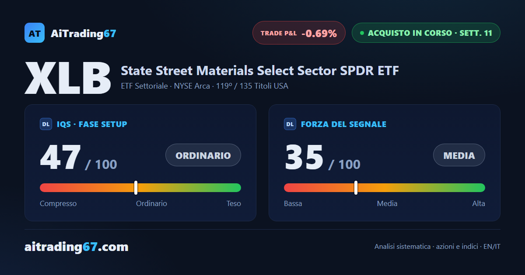
Task: Click the Alta label under signal bar
Action: (479, 203)
